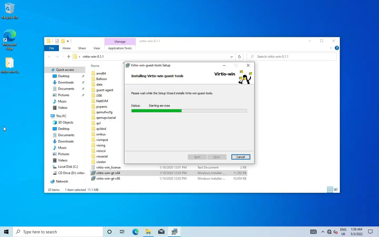Launch Edge from the taskbar
The width and height of the screenshot is (379, 237).
coord(135,232)
